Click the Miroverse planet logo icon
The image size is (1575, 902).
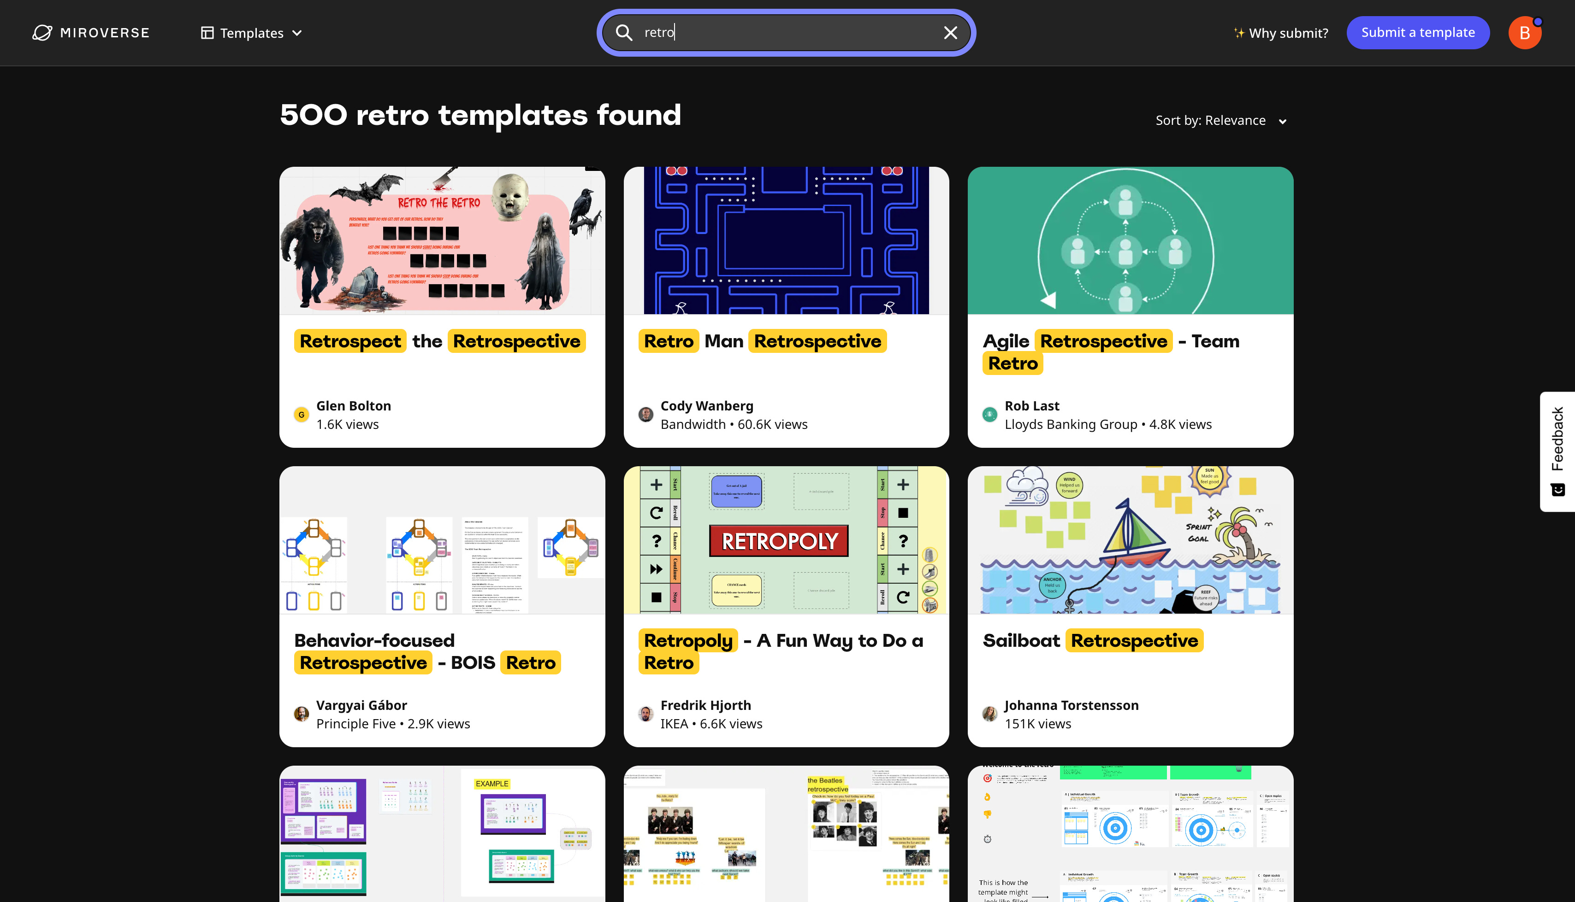point(42,33)
